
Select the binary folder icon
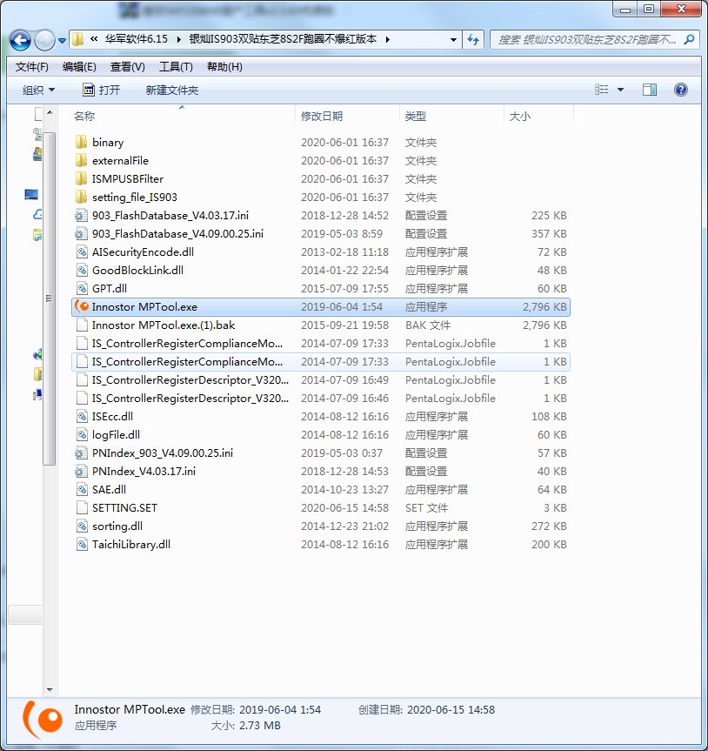click(x=82, y=142)
